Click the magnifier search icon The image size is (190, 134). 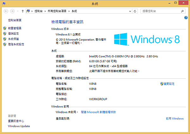(182, 11)
